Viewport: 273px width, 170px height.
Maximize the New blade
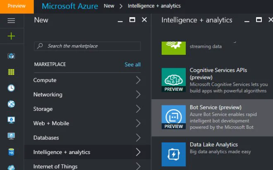(x=132, y=20)
